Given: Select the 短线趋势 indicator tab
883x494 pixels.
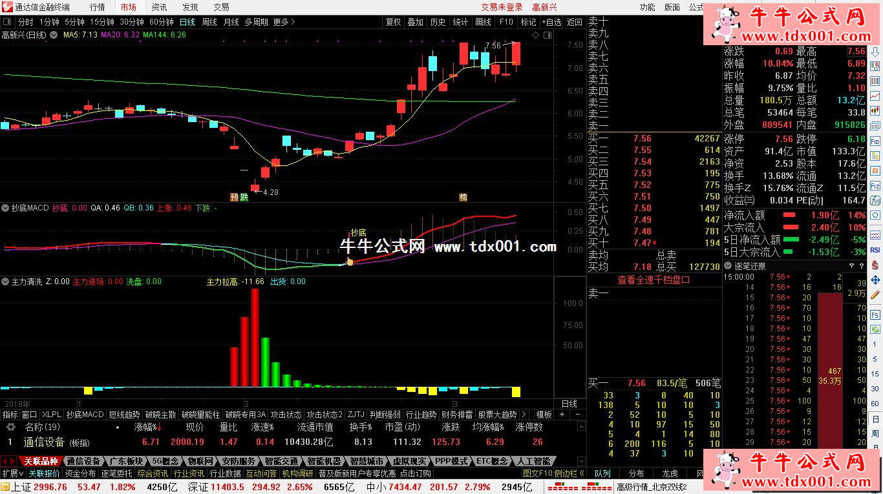Looking at the screenshot, I should [124, 415].
